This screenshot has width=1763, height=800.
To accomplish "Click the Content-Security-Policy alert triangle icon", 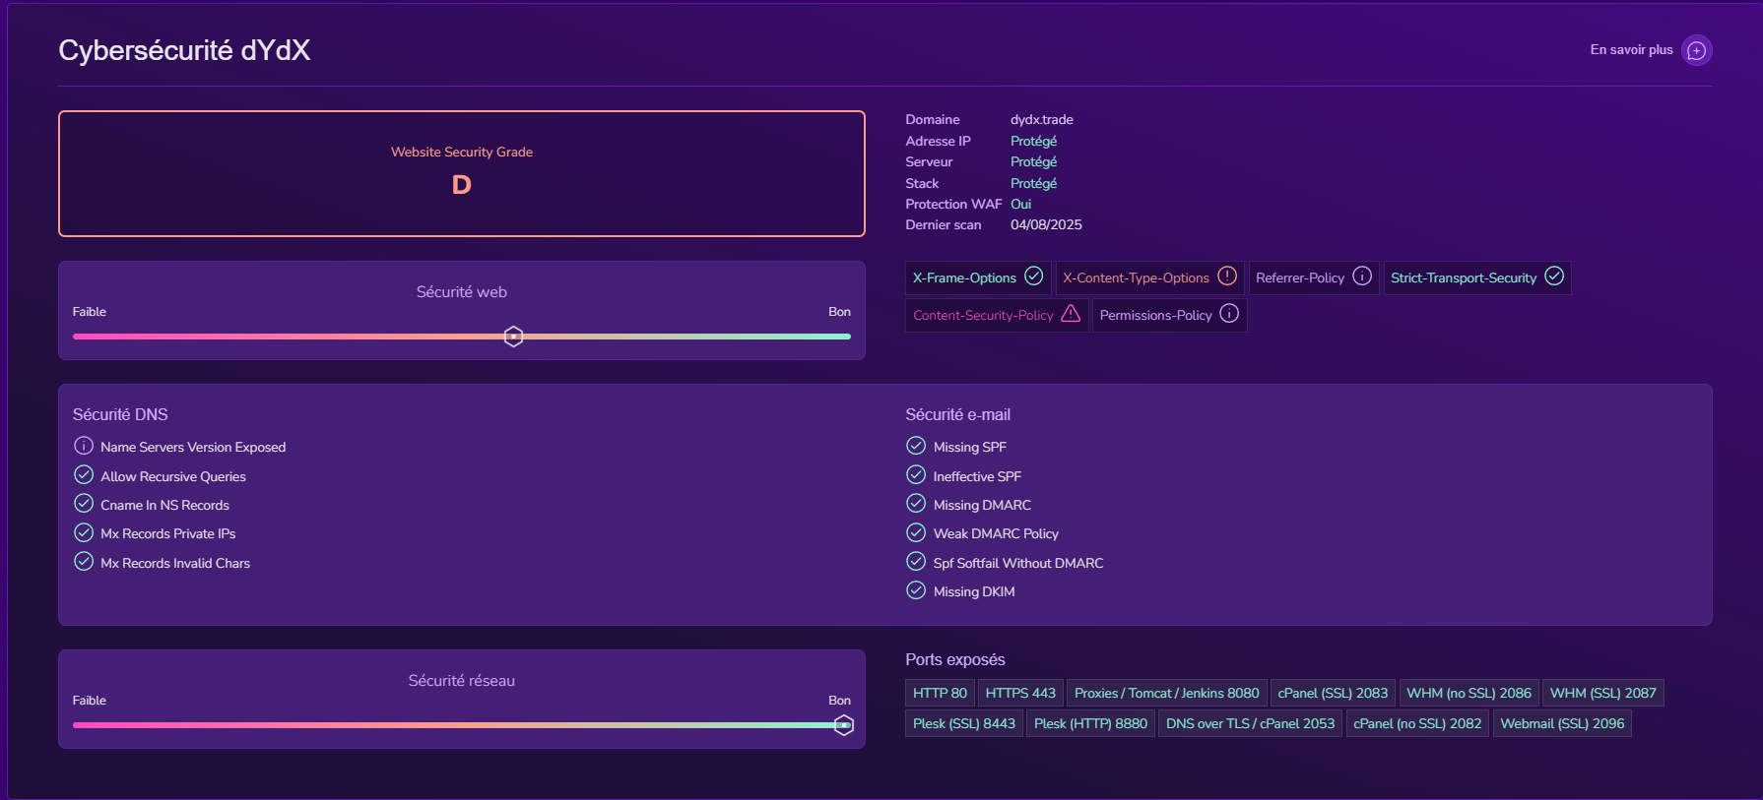I will (1071, 314).
